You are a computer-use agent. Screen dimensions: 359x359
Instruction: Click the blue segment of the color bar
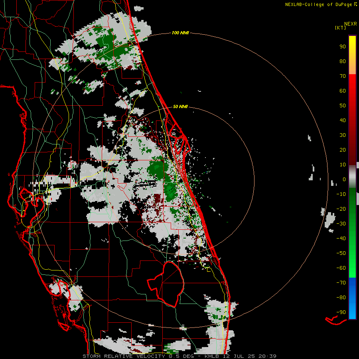pos(352,298)
